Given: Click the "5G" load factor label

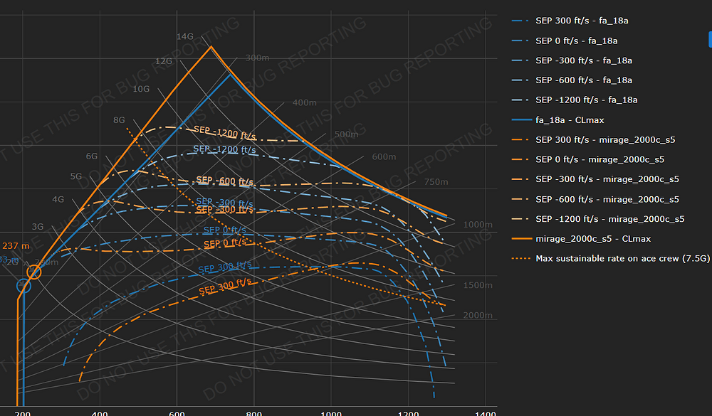Looking at the screenshot, I should (x=76, y=176).
